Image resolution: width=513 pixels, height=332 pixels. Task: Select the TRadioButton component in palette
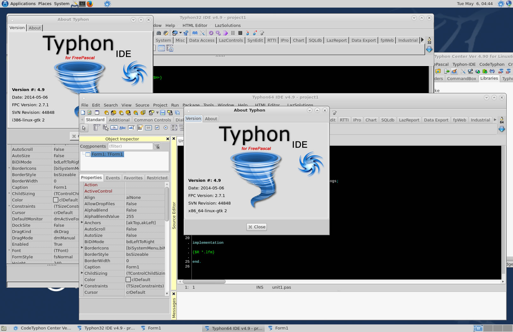click(166, 128)
